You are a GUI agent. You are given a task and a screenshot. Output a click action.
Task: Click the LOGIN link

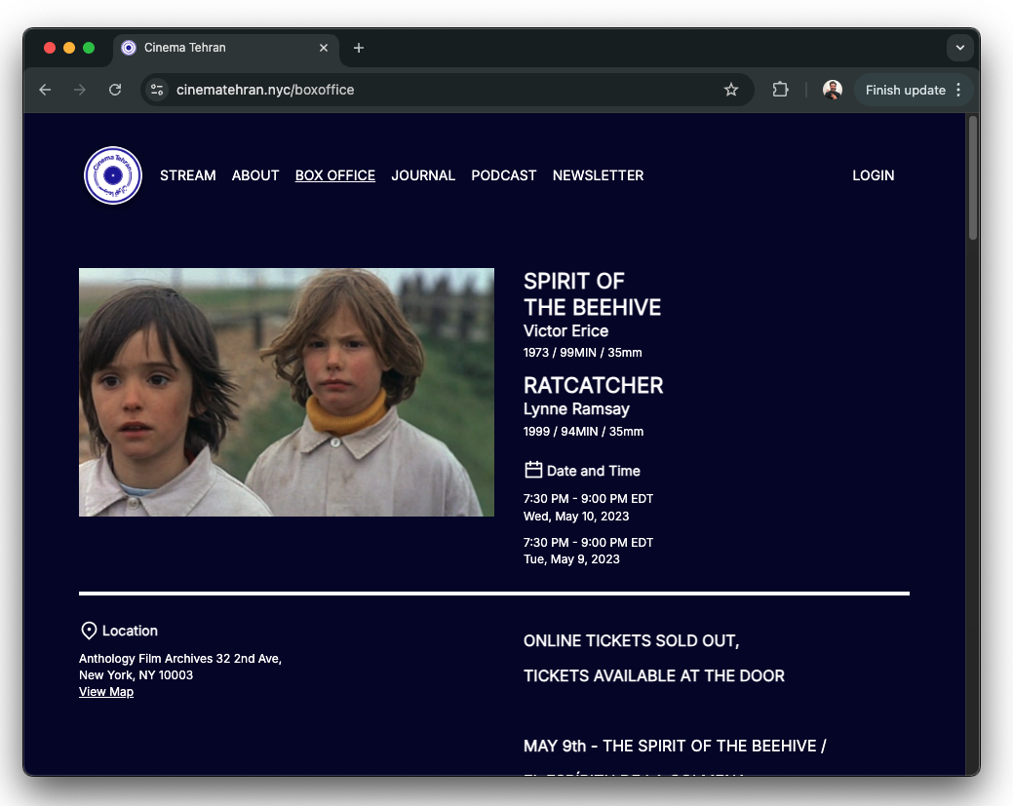point(874,175)
